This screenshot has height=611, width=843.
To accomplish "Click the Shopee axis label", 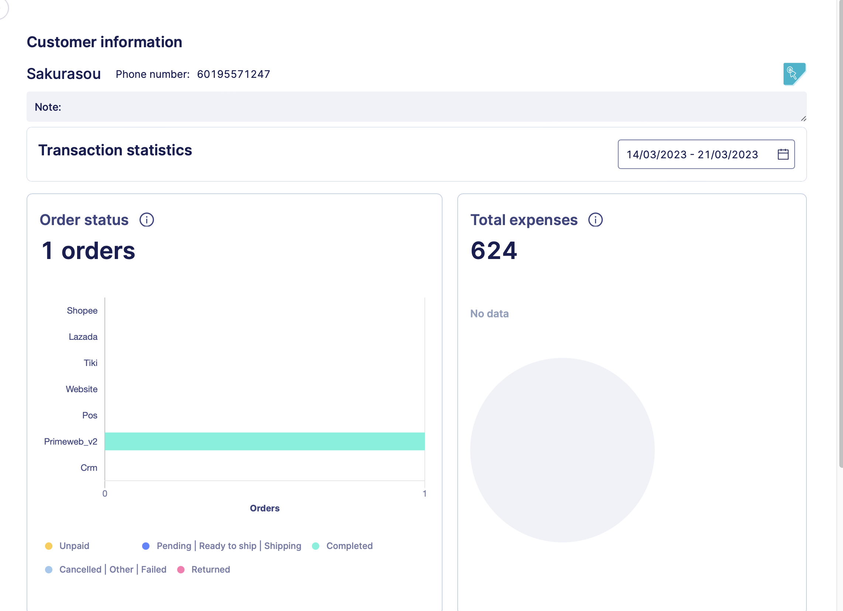I will click(x=82, y=311).
